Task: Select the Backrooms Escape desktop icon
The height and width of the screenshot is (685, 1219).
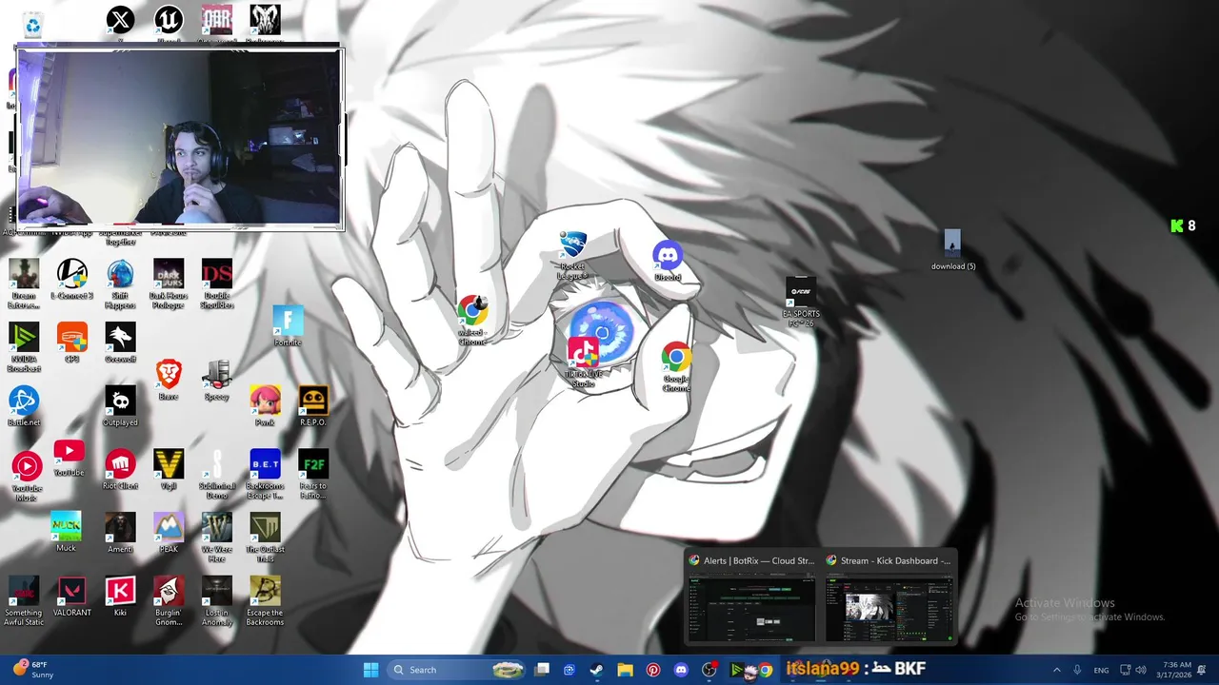Action: coord(265,475)
